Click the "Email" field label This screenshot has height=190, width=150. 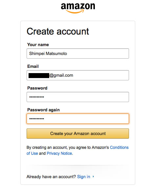pos(33,66)
